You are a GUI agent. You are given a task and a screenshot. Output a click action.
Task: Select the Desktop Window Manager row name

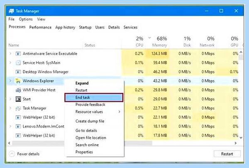45,72
